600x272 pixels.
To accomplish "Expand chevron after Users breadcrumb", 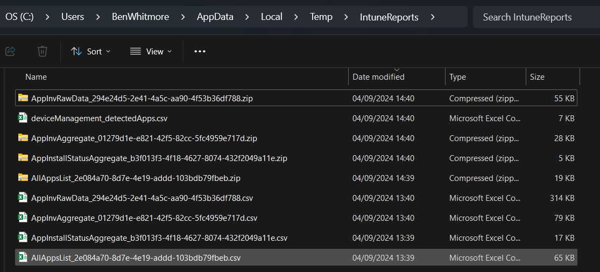I will tap(98, 17).
